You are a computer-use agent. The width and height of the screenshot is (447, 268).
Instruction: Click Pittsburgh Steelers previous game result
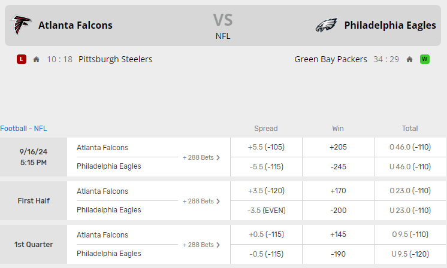[115, 59]
